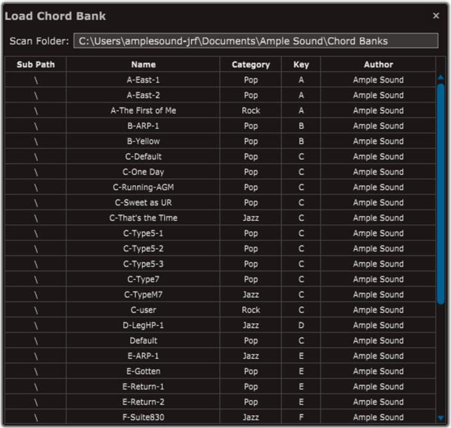
Task: Click Rock category in A-The First of Me row
Action: 251,110
